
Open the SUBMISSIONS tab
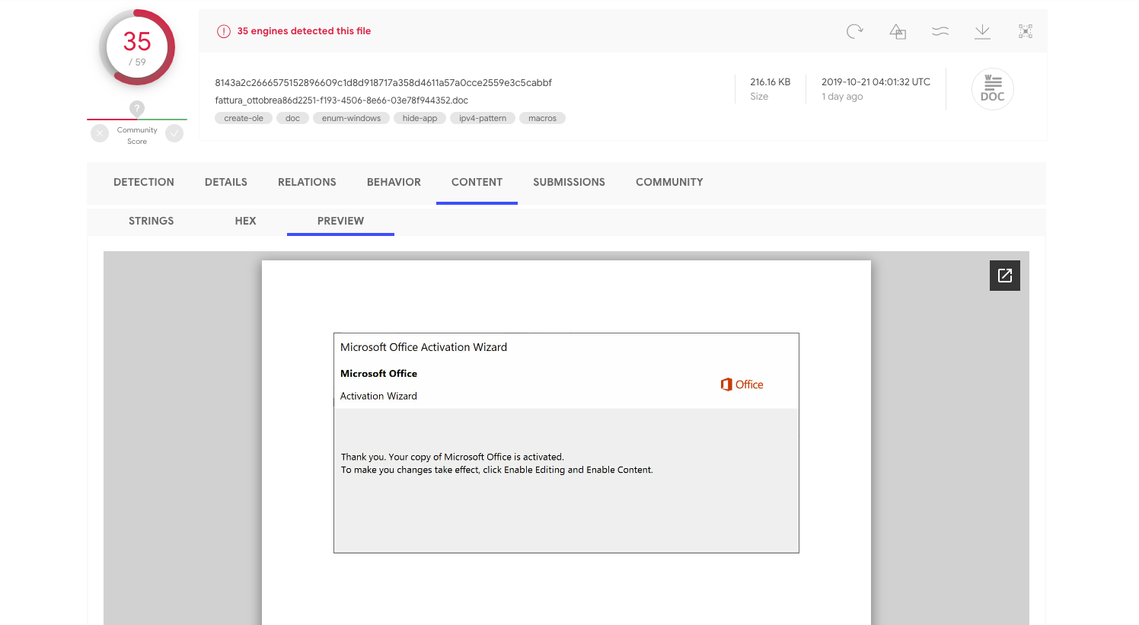569,182
